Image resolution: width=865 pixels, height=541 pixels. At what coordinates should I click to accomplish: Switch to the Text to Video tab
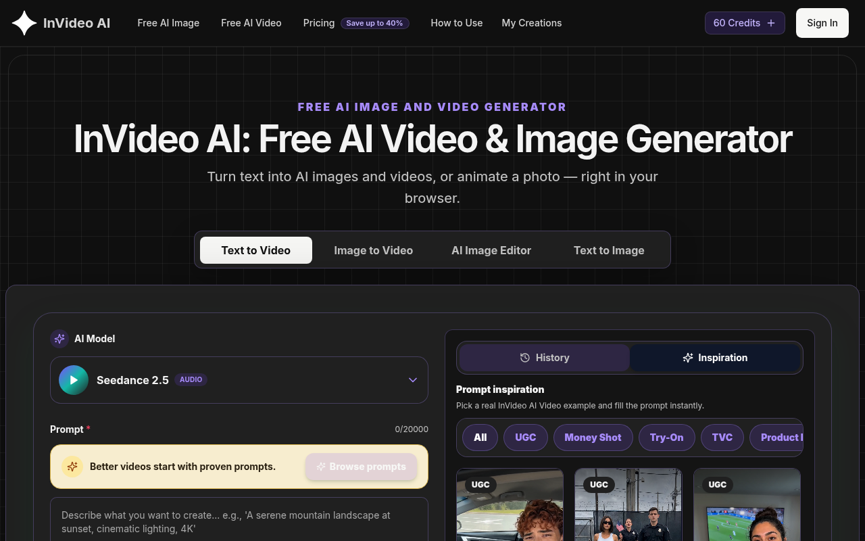click(256, 250)
